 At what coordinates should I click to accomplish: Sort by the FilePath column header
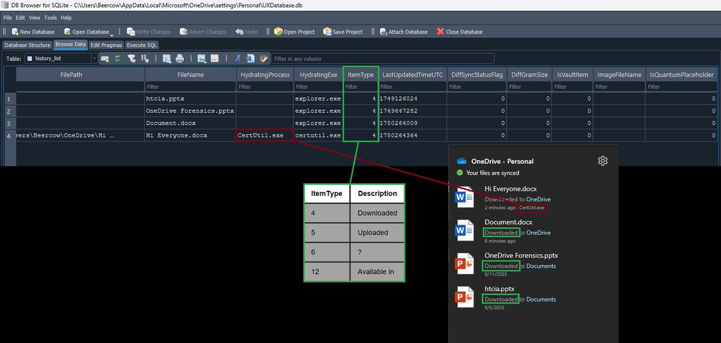point(80,74)
